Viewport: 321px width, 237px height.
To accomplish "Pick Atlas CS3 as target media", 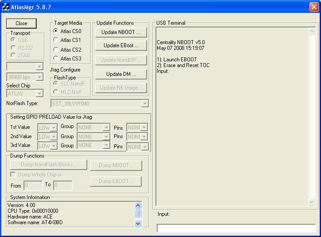I will [x=56, y=58].
